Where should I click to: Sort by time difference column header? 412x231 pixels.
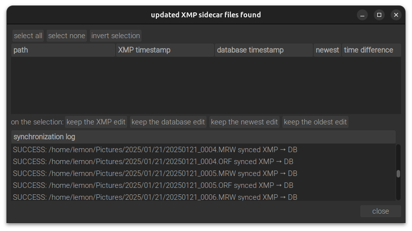point(371,50)
